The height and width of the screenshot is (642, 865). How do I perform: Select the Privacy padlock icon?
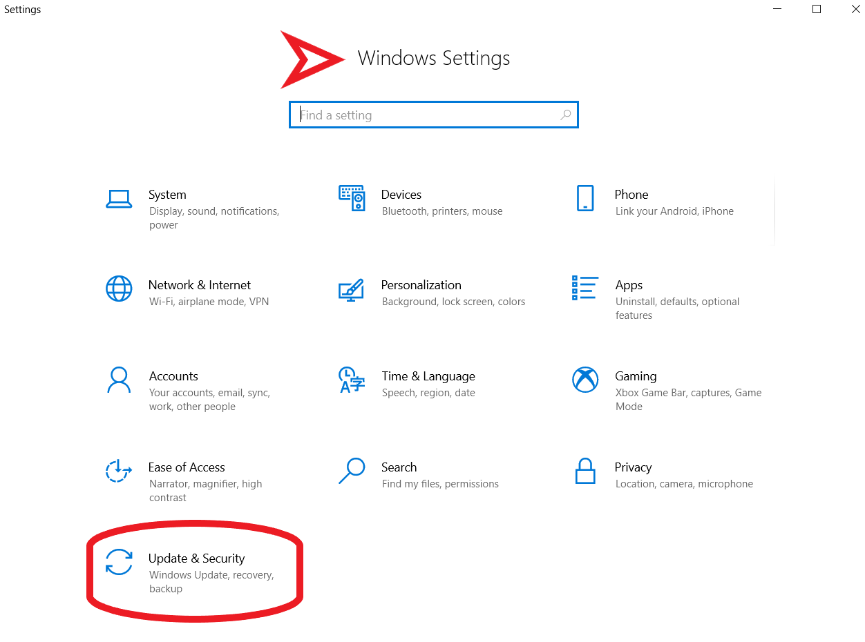(x=585, y=471)
